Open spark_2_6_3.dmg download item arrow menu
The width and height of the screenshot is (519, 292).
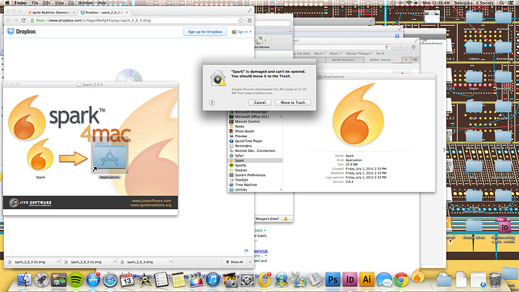tap(171, 262)
